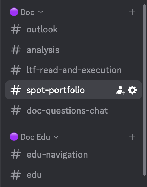This screenshot has width=147, height=187.
Task: Collapse the Doc Edu category chevron
Action: pos(56,137)
